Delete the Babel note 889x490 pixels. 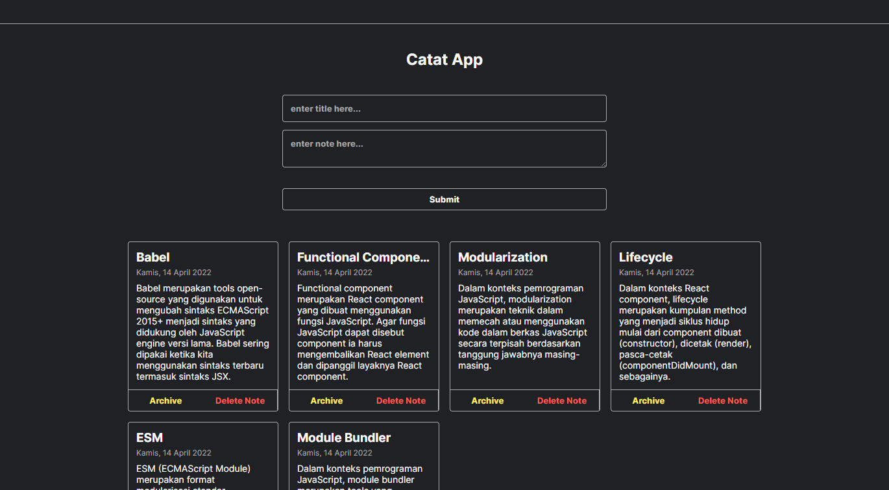[240, 400]
